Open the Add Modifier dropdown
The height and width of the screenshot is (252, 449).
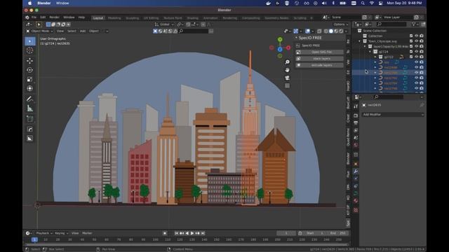pyautogui.click(x=392, y=115)
